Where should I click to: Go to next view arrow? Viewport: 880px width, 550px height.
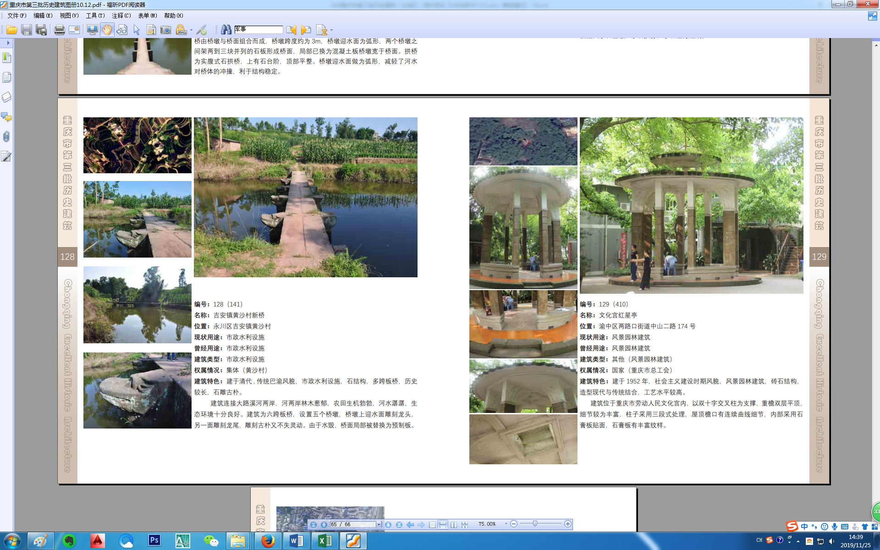pyautogui.click(x=421, y=524)
